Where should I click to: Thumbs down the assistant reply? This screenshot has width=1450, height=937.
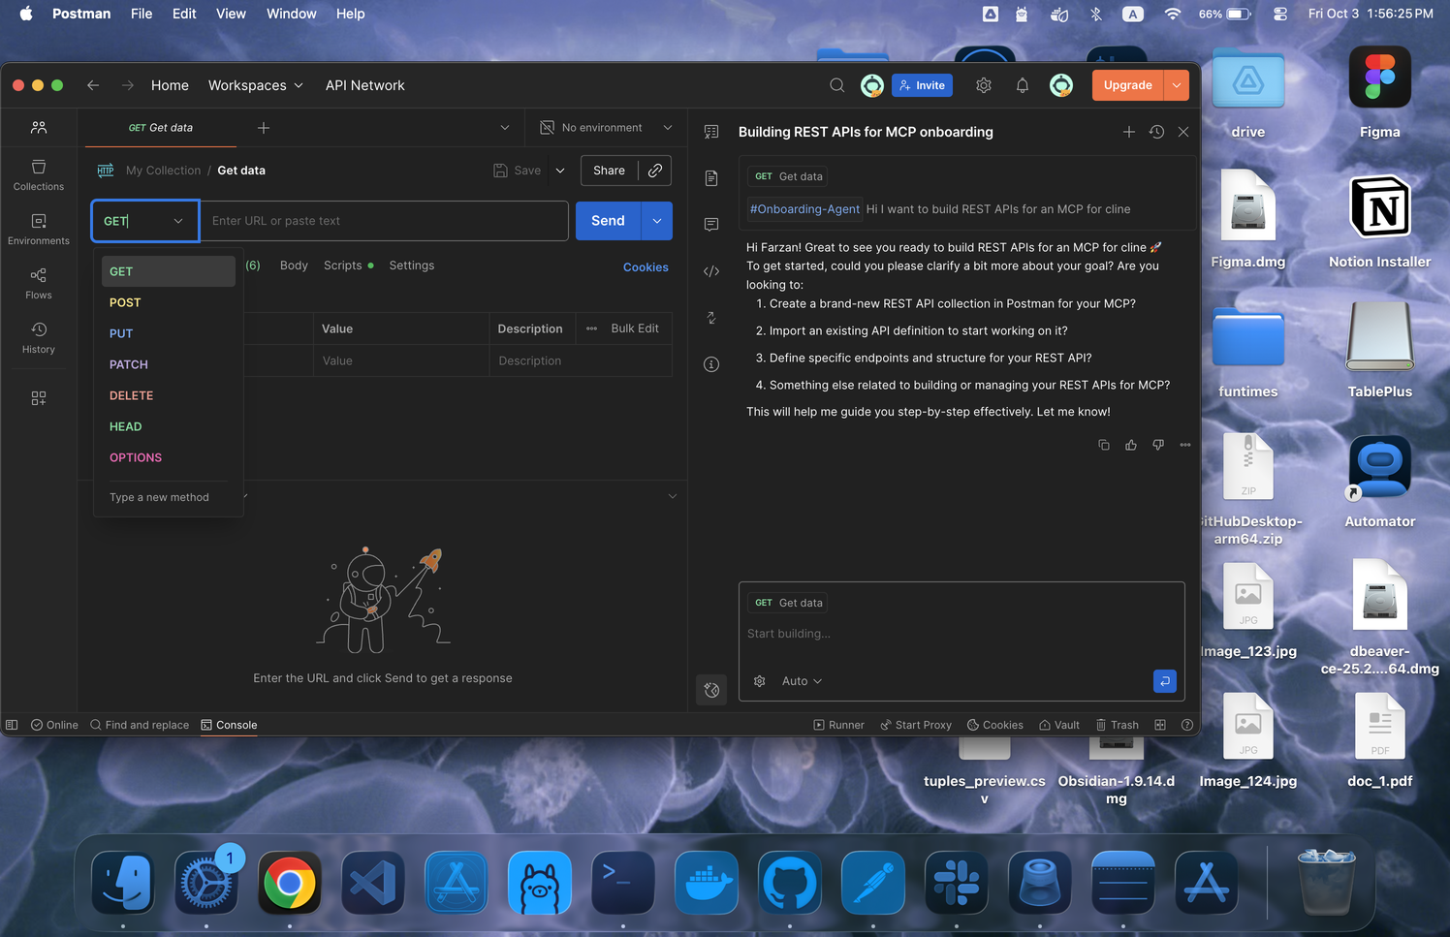point(1157,445)
